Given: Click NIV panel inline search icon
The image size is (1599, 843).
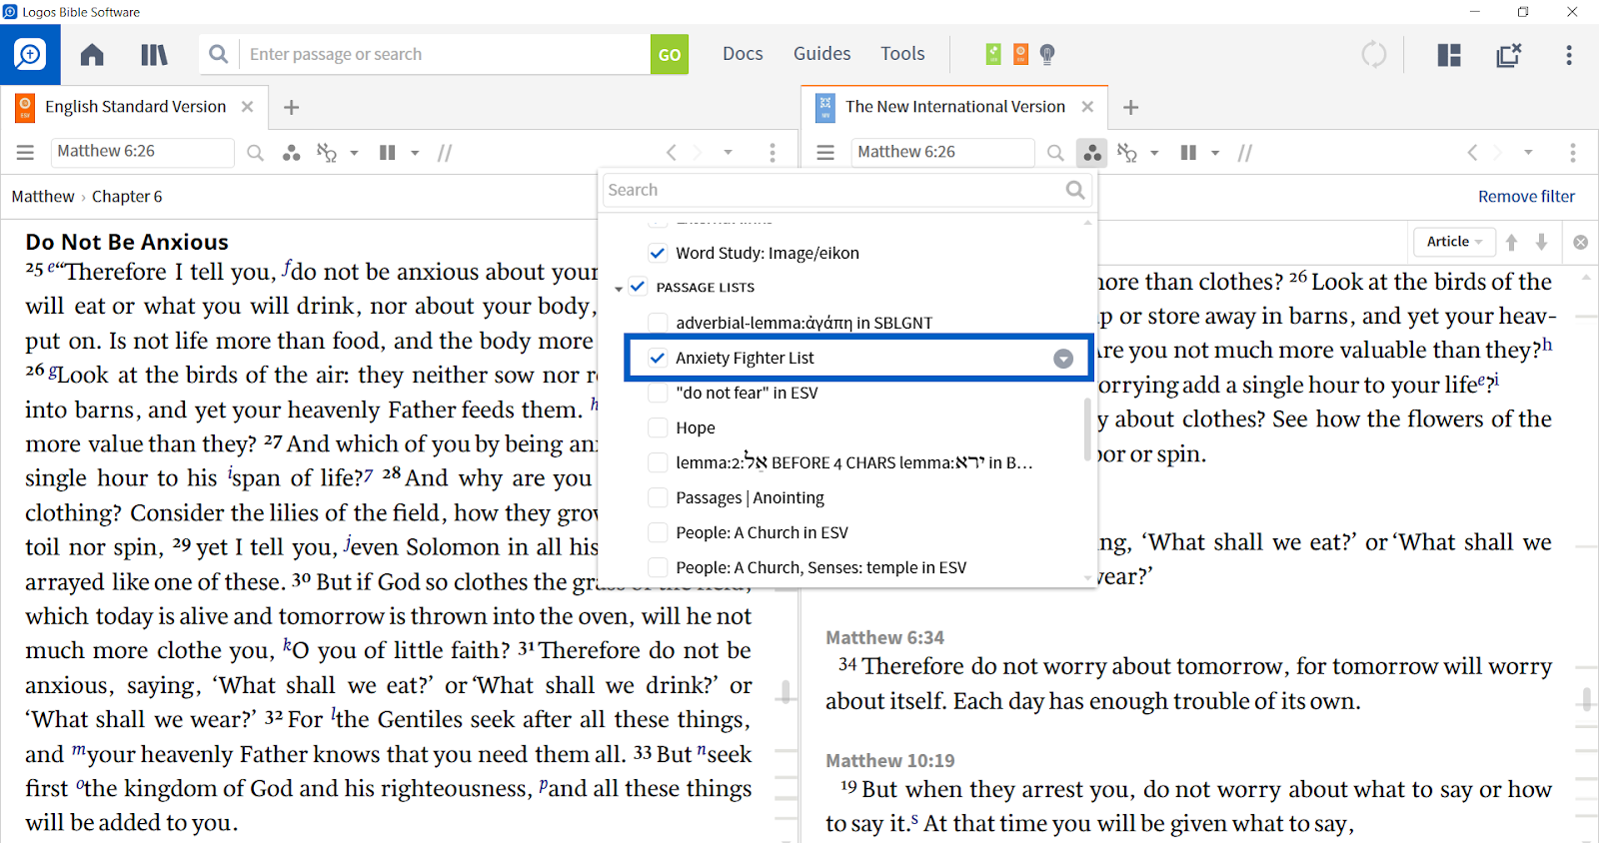Looking at the screenshot, I should [x=1055, y=153].
